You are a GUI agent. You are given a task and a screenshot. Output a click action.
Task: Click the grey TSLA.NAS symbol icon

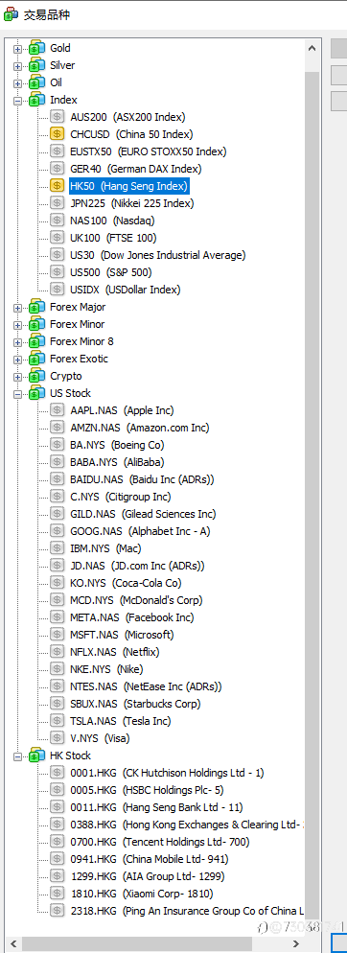(58, 721)
